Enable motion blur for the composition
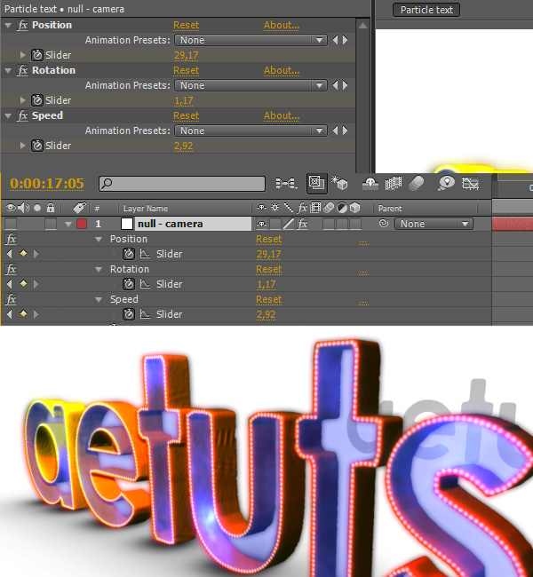 pos(416,183)
